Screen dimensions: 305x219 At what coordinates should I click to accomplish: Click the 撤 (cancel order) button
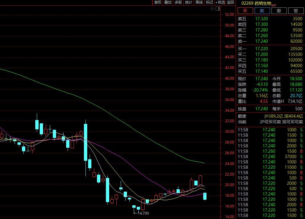coord(279,11)
